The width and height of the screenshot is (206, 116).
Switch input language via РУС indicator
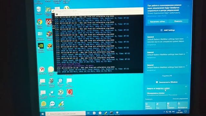click(173, 111)
